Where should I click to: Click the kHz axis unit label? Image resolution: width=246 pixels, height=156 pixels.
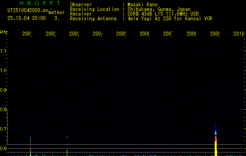[x=4, y=31]
